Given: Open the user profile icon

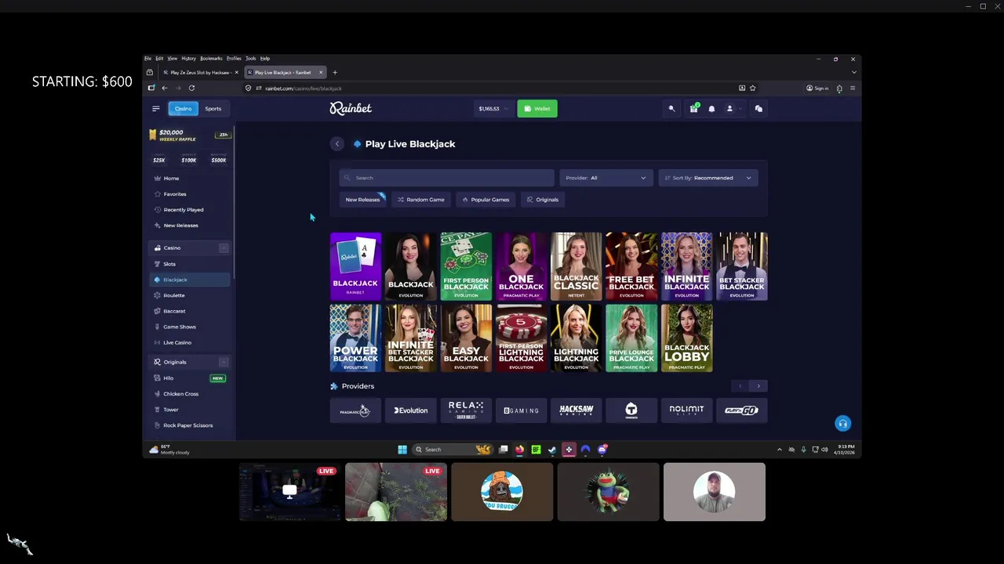Looking at the screenshot, I should pyautogui.click(x=729, y=109).
